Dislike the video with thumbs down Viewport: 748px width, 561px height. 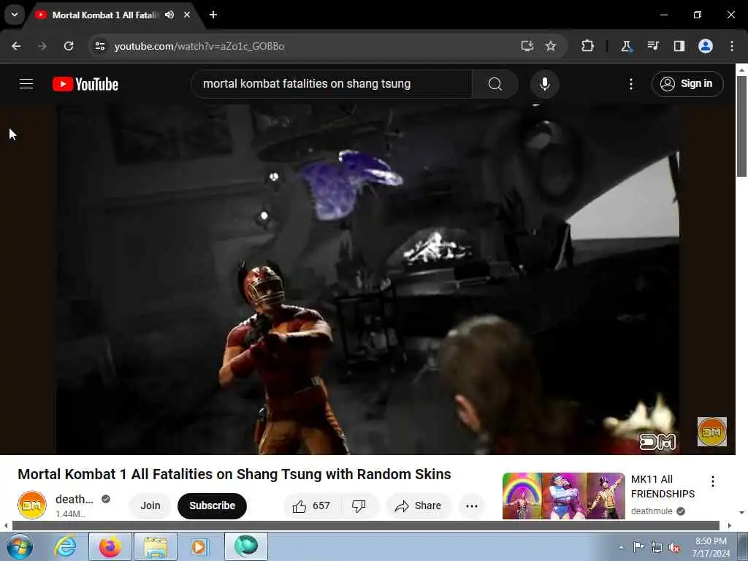pyautogui.click(x=359, y=505)
